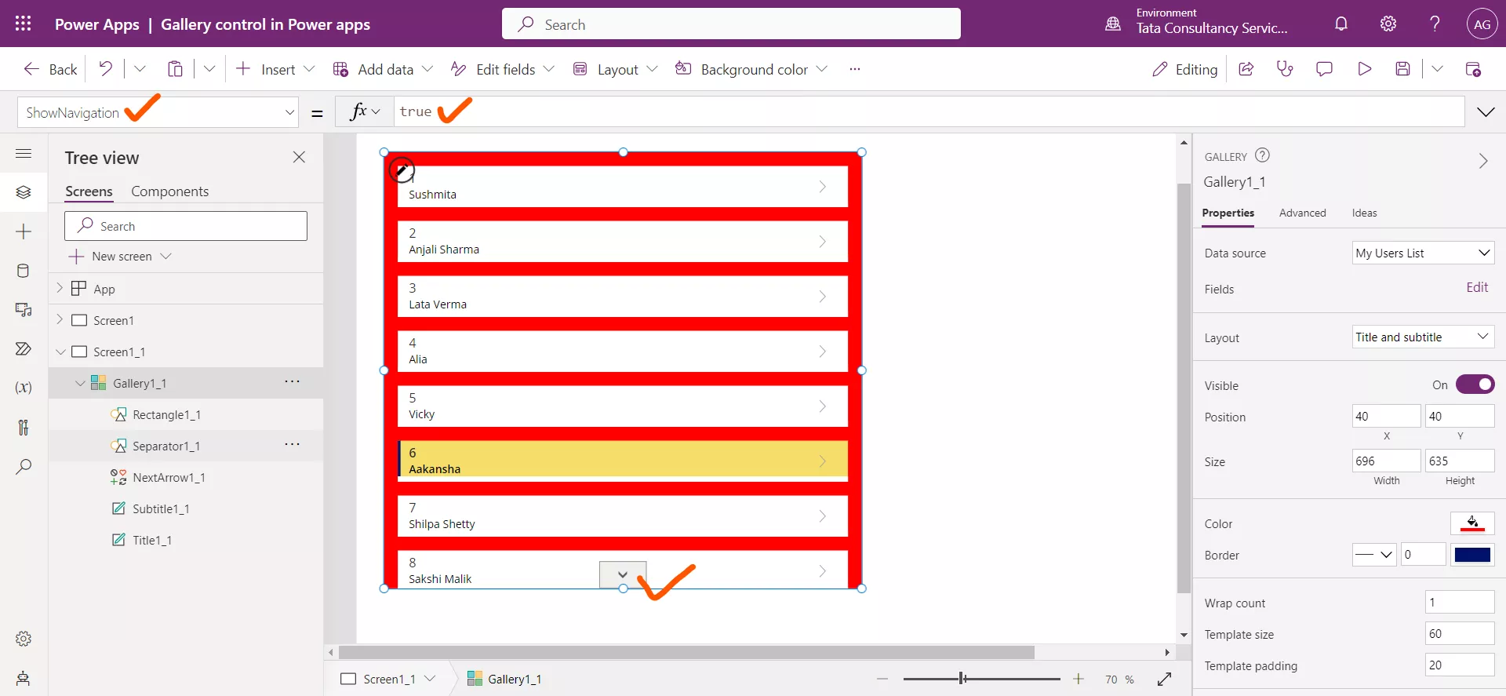Open the Add data menu

coord(383,69)
